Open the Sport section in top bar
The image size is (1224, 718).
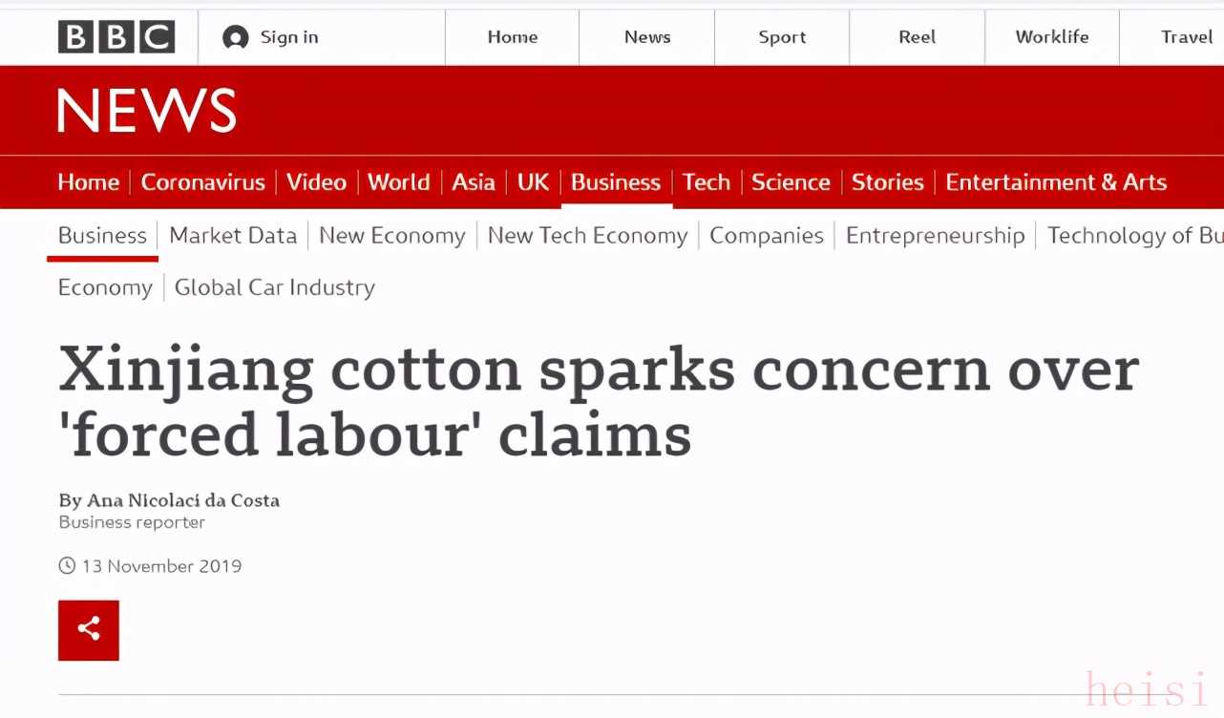tap(782, 37)
